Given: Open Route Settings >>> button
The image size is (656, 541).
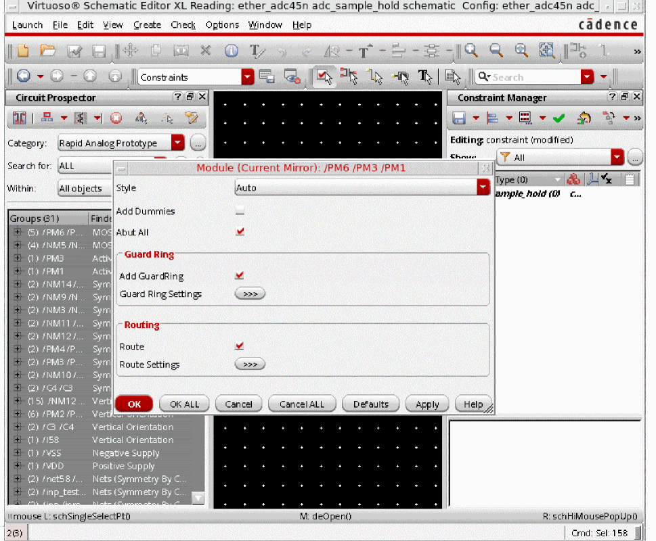Looking at the screenshot, I should click(x=250, y=364).
